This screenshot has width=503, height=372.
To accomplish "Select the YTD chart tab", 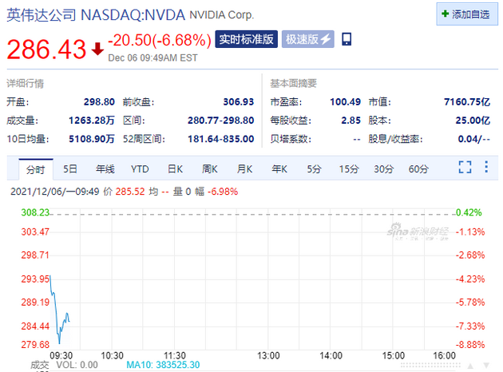I will click(140, 168).
